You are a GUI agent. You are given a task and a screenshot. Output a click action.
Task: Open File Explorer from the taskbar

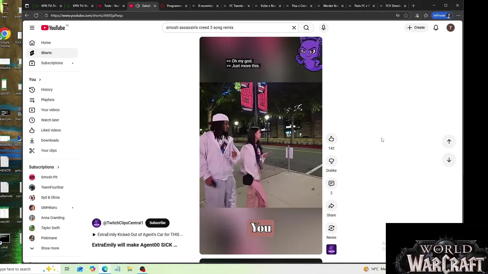130,269
